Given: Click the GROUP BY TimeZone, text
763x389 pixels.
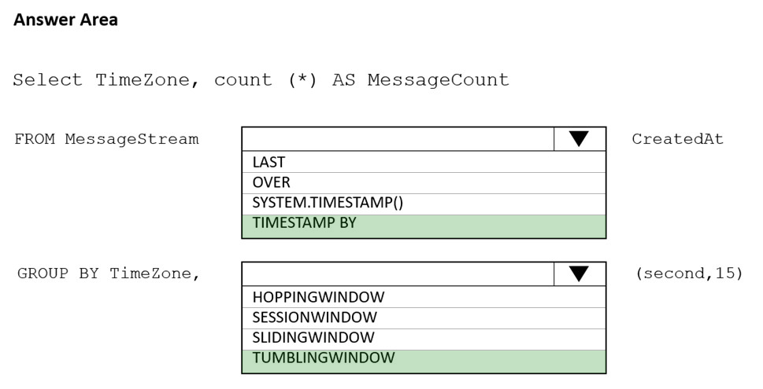Looking at the screenshot, I should coord(109,274).
